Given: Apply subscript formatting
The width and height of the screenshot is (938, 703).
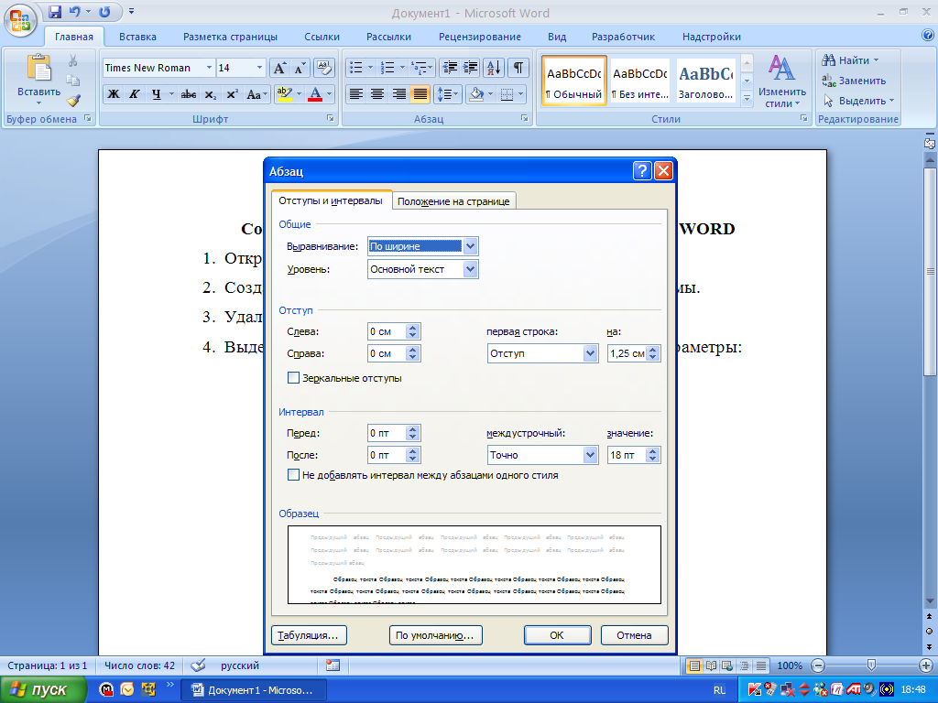Looking at the screenshot, I should [210, 94].
